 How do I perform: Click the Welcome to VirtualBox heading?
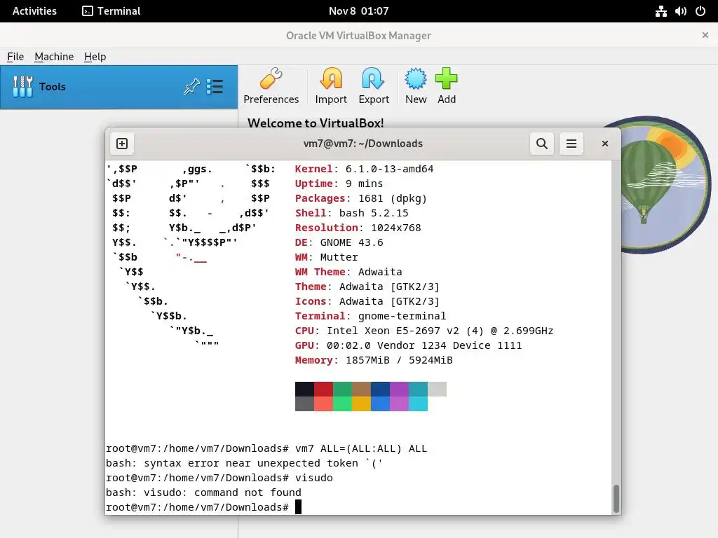coord(316,123)
